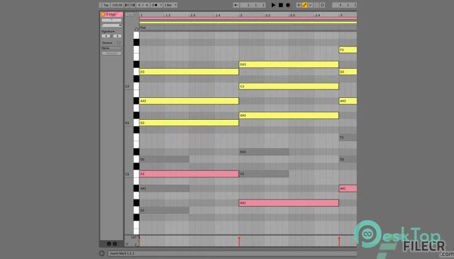Click the signature numerator field
The image size is (454, 259).
106,36
